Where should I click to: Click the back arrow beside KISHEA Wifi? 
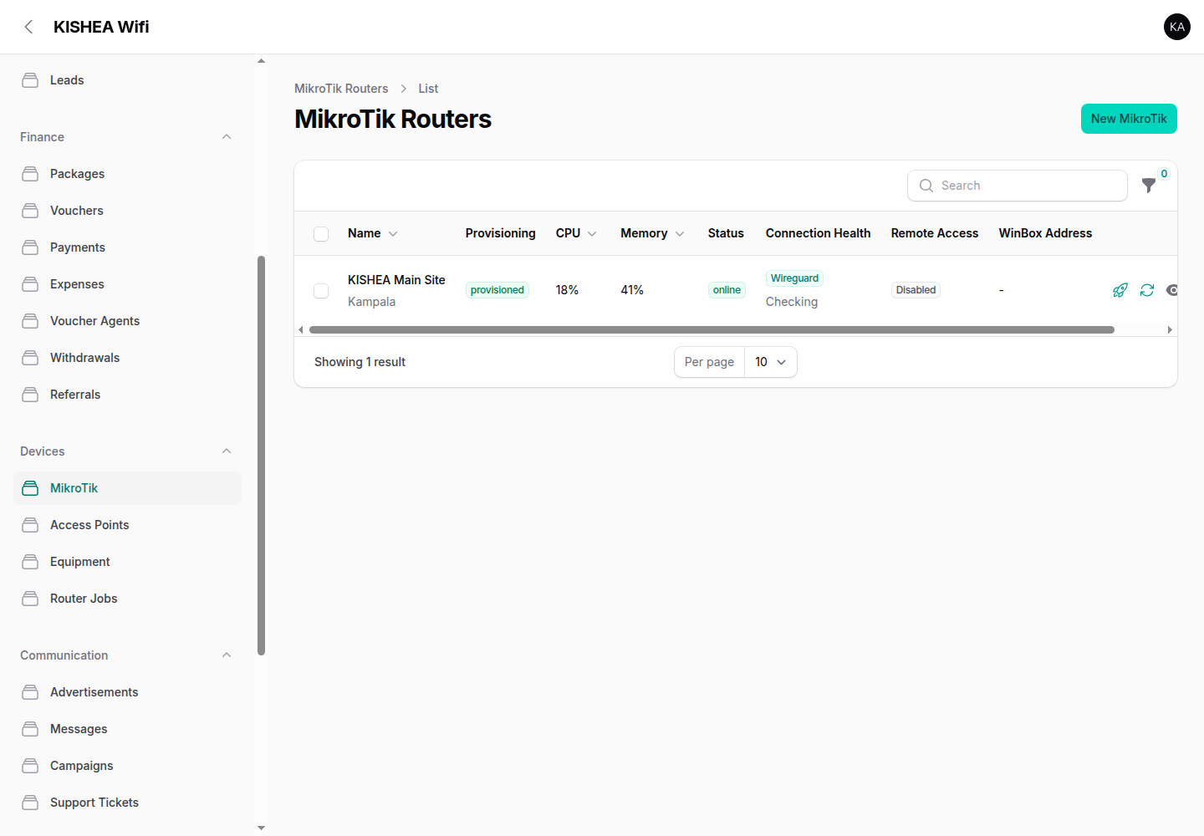(x=28, y=27)
